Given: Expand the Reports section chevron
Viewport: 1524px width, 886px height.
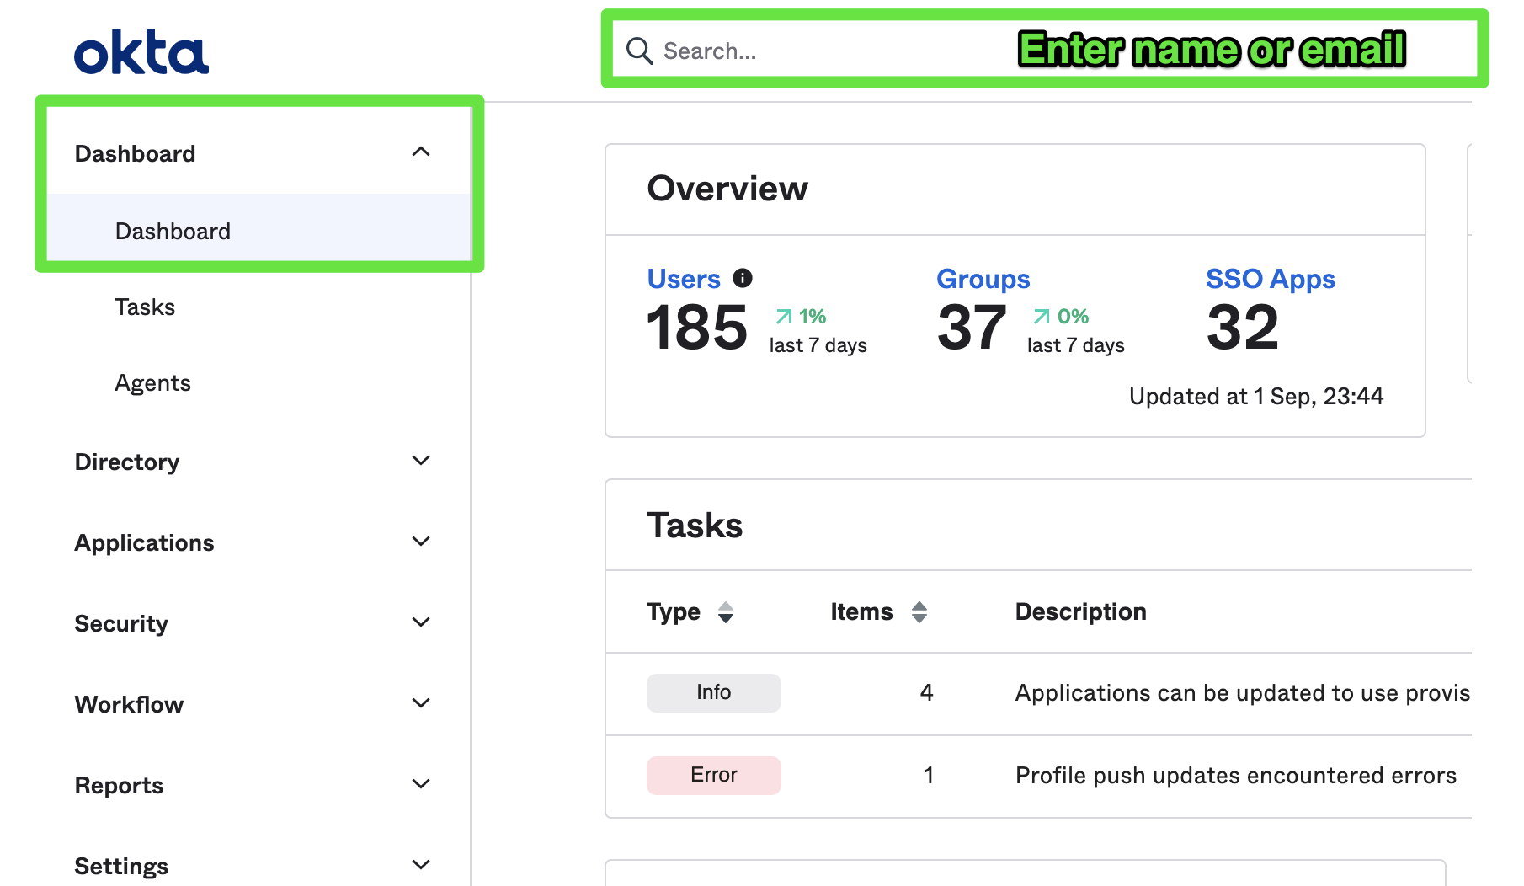Looking at the screenshot, I should (x=421, y=784).
